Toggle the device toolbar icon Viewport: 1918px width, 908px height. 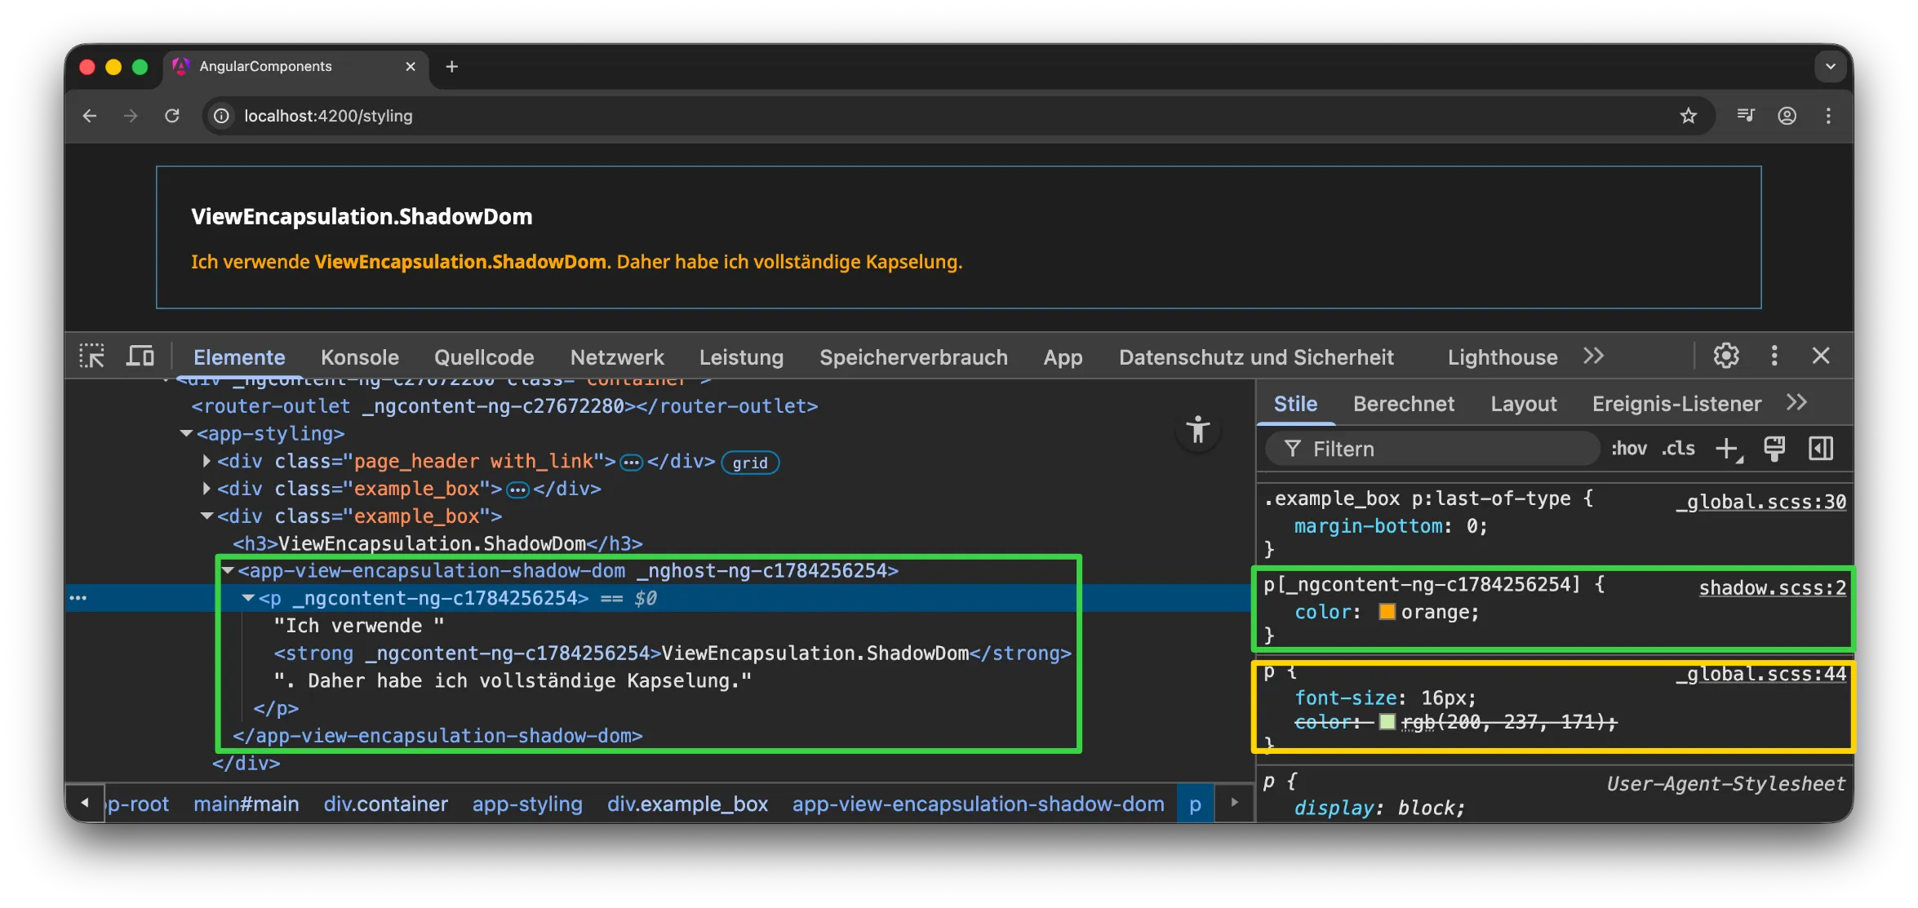pyautogui.click(x=140, y=357)
